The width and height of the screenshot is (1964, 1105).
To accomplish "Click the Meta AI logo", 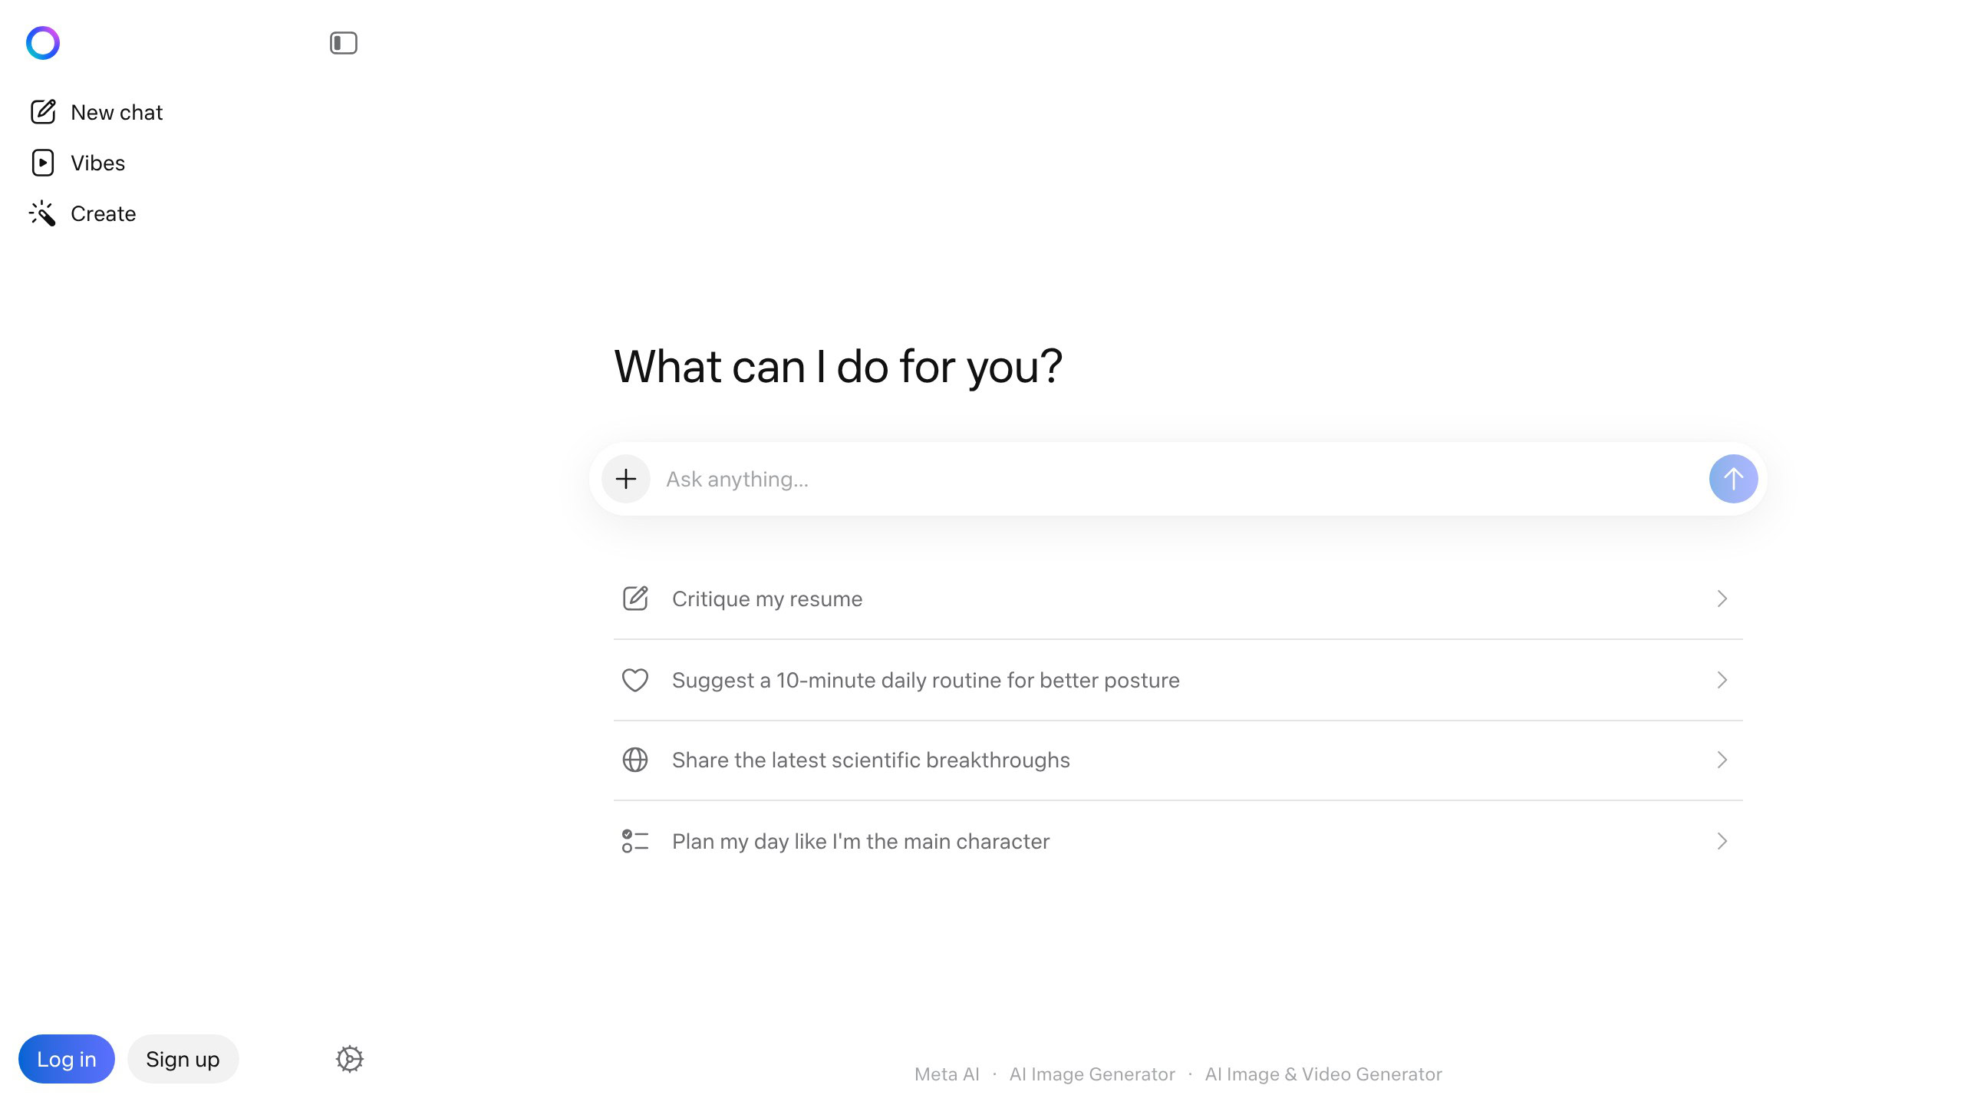I will coord(44,43).
